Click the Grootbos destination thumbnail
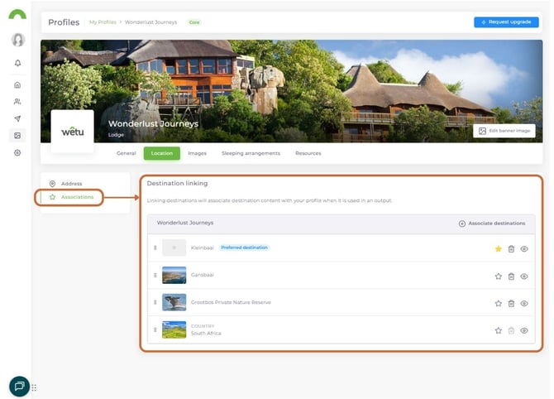The image size is (554, 399). [174, 302]
